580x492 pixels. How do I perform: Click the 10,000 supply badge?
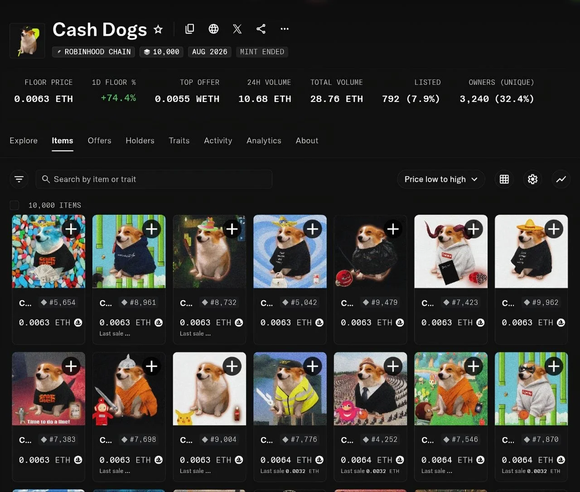click(162, 52)
